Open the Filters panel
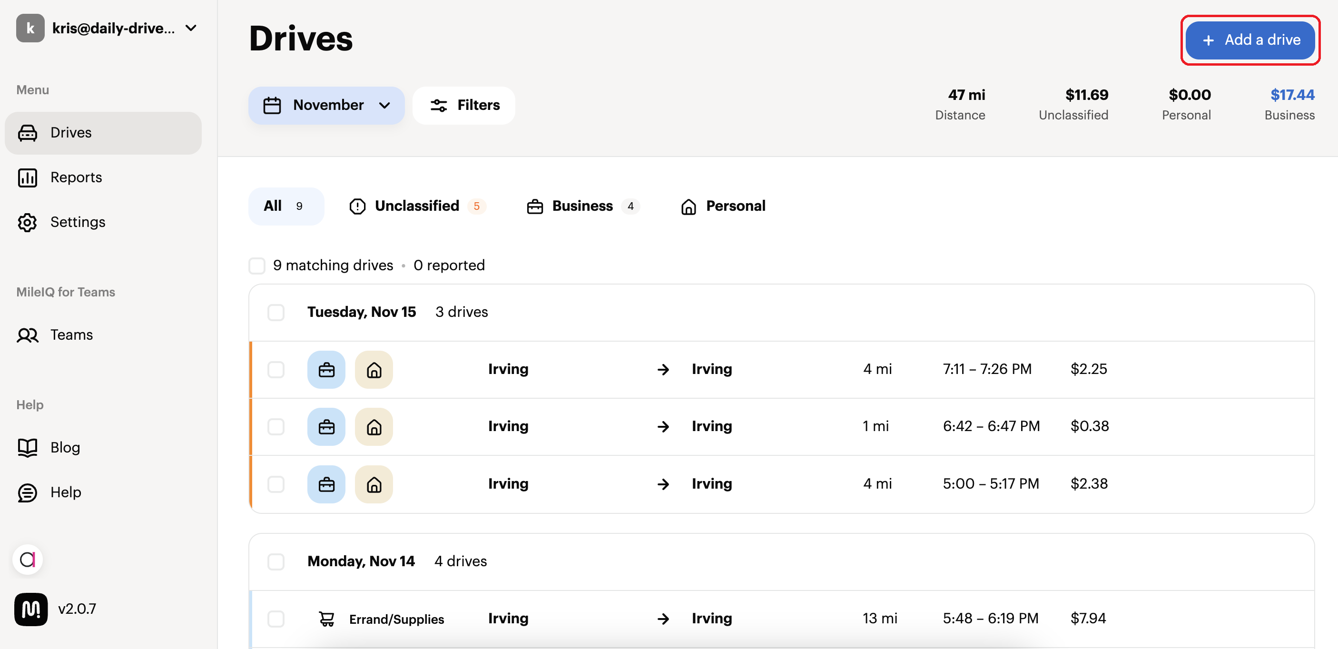Viewport: 1338px width, 649px height. coord(464,106)
